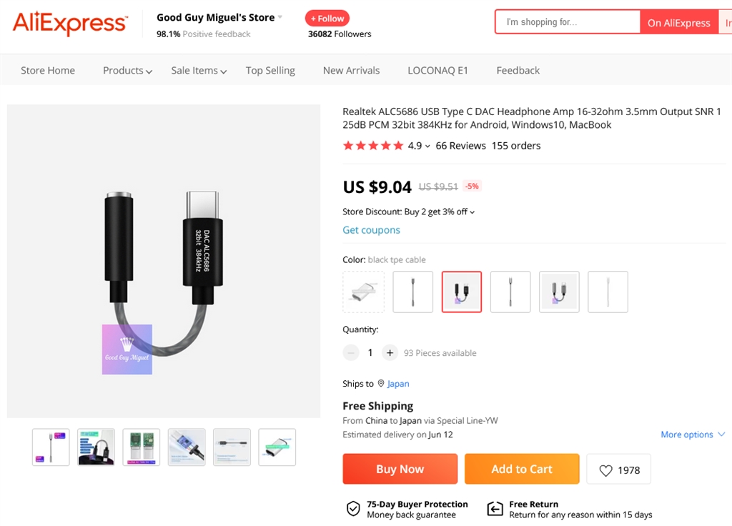Expand the Products dropdown menu

click(127, 71)
